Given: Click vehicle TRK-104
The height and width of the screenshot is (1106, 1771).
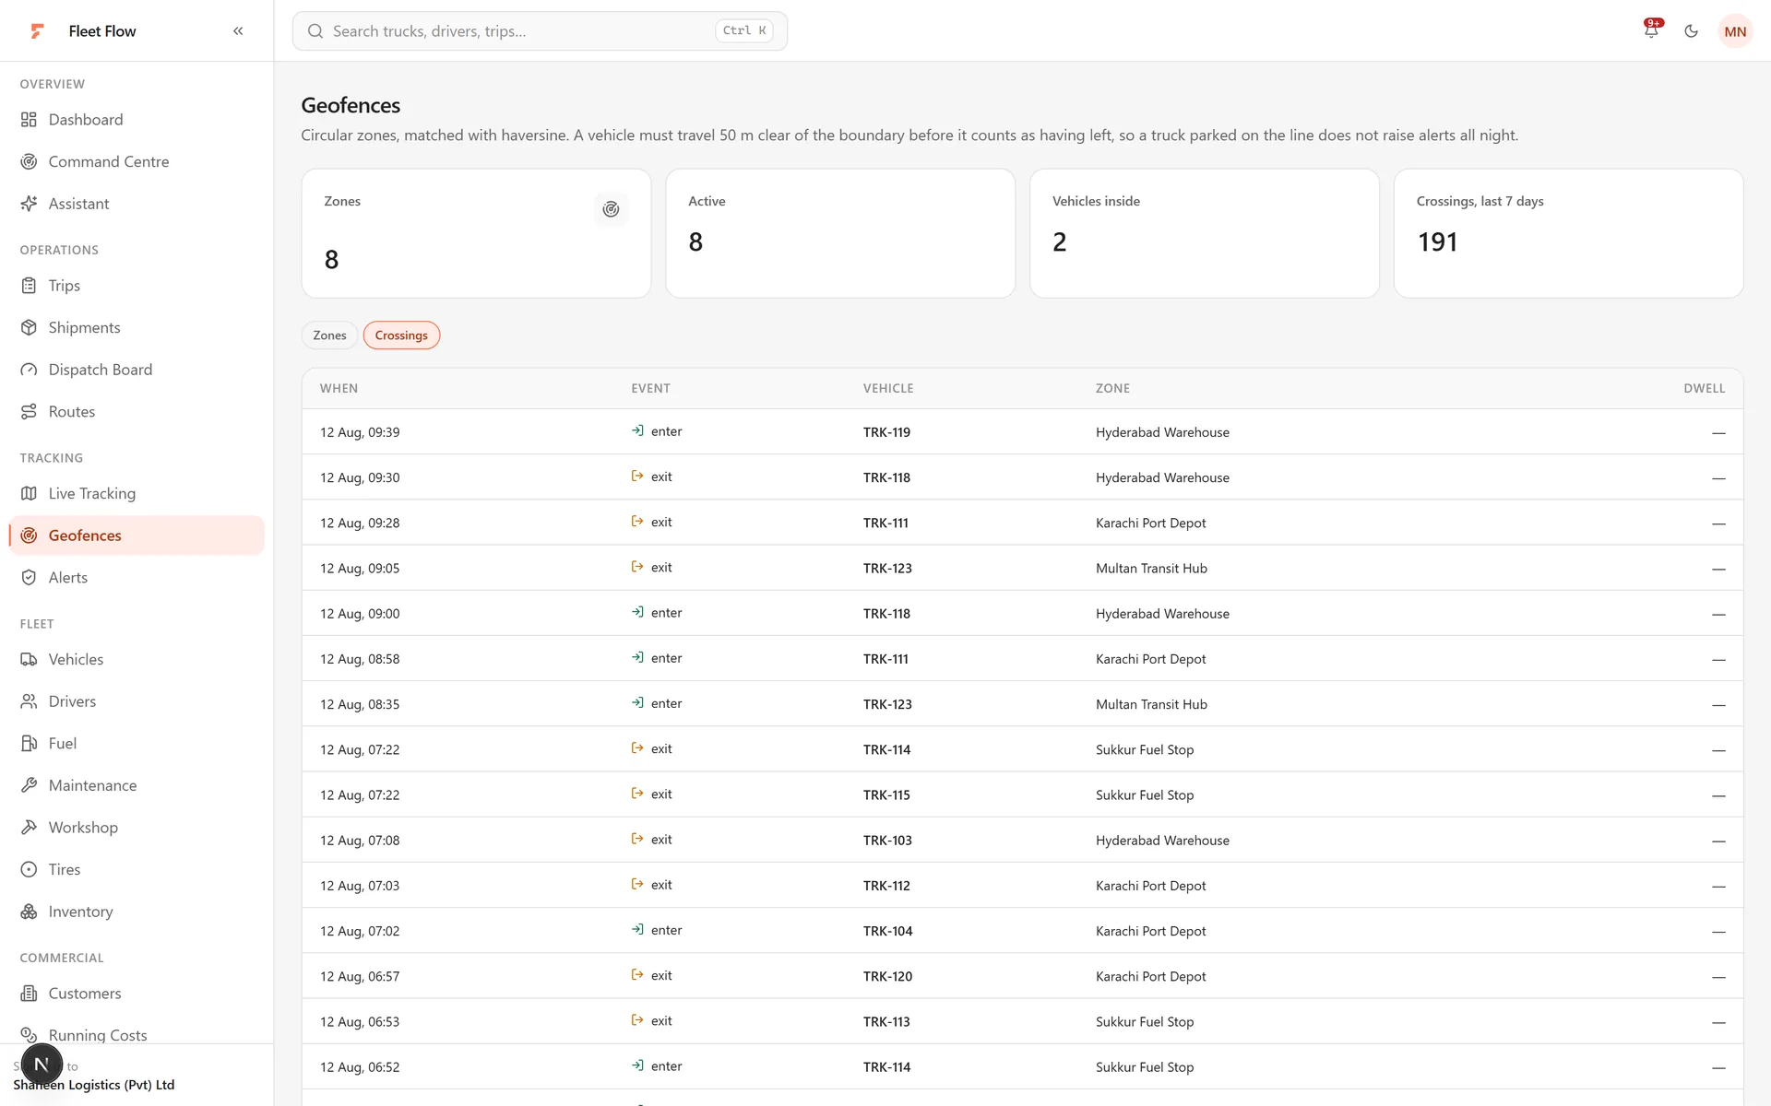Looking at the screenshot, I should (x=887, y=931).
